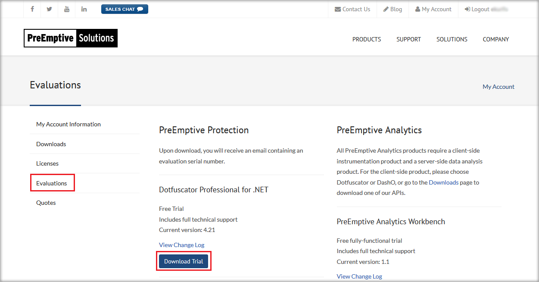Go to the Blog link
Viewport: 539px width, 282px height.
(x=393, y=9)
